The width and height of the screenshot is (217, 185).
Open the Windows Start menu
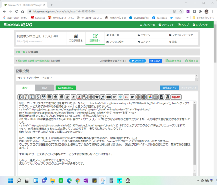tap(11, 181)
